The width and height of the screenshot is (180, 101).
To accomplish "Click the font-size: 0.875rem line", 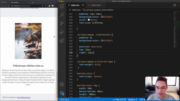I will [x=91, y=23].
